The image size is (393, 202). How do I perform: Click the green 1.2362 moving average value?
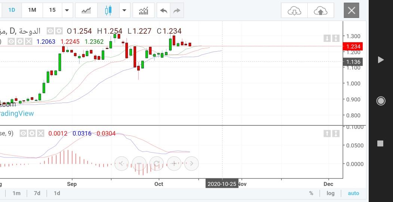(x=94, y=42)
